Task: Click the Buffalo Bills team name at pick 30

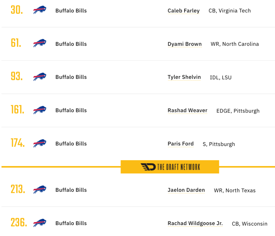Action: click(x=71, y=11)
